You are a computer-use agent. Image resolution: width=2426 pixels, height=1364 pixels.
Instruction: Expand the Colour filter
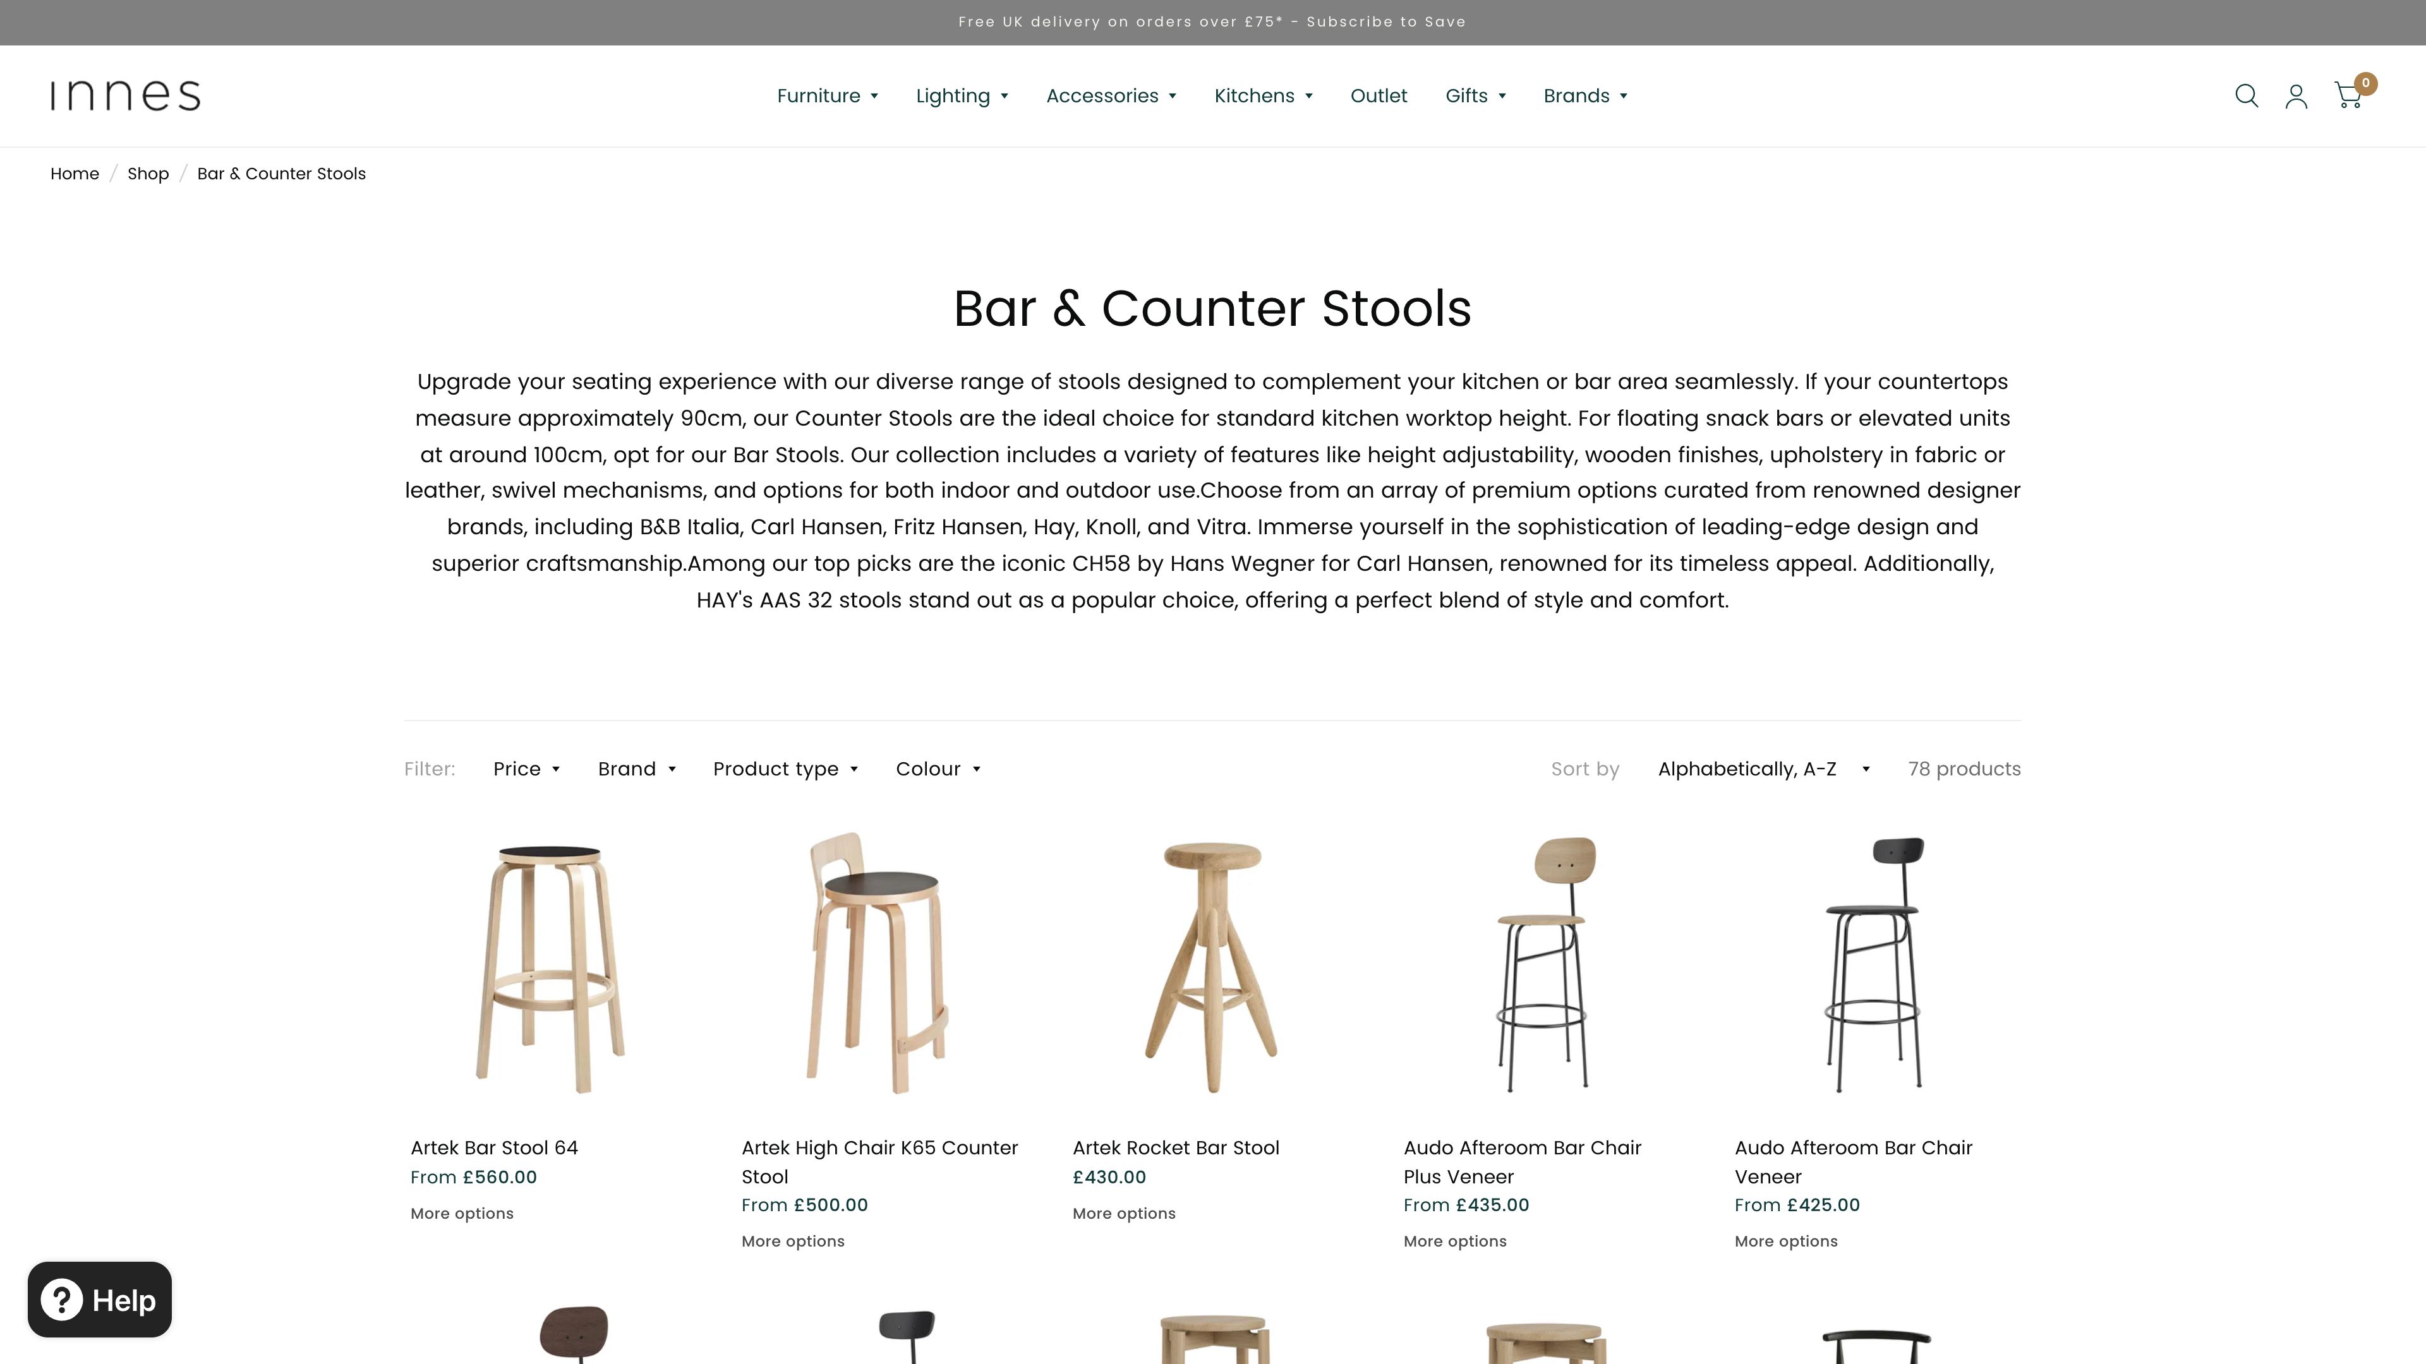pos(938,769)
